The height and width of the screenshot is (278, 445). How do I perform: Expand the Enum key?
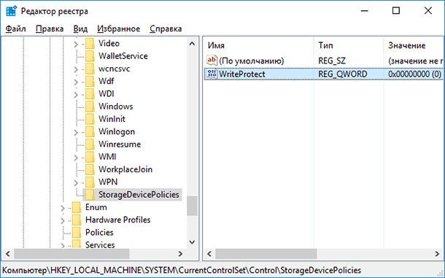(x=63, y=208)
